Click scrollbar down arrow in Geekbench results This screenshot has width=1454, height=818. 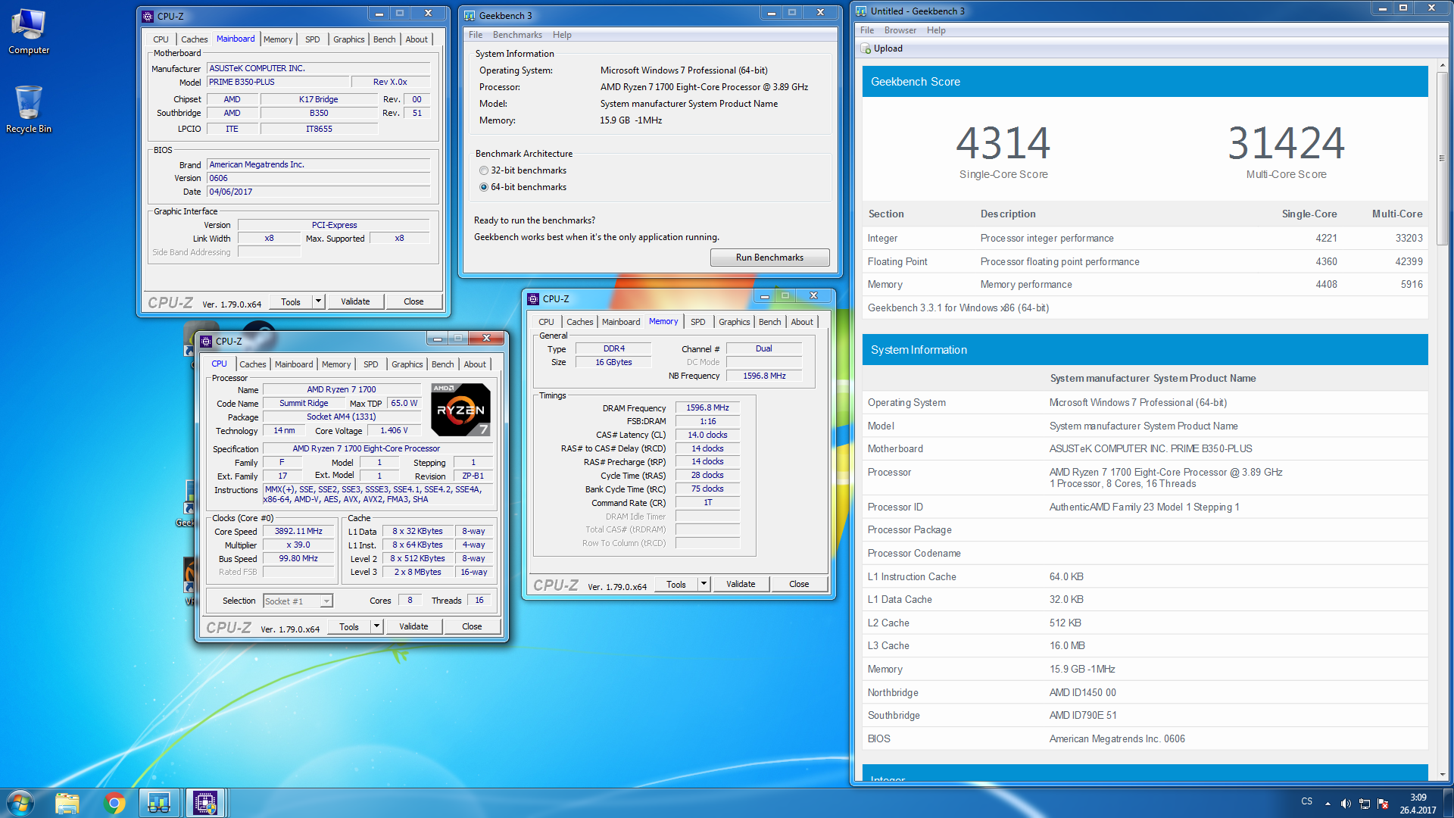click(1442, 775)
